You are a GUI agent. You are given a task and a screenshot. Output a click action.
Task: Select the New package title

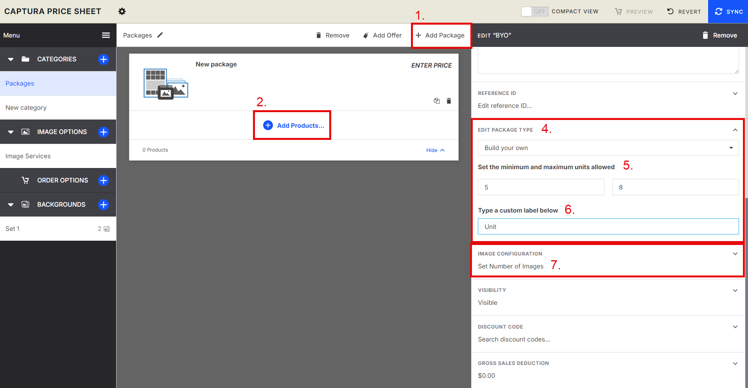tap(216, 64)
